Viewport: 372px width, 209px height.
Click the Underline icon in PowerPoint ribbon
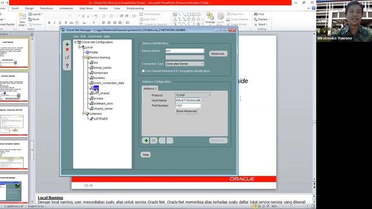tap(60, 23)
